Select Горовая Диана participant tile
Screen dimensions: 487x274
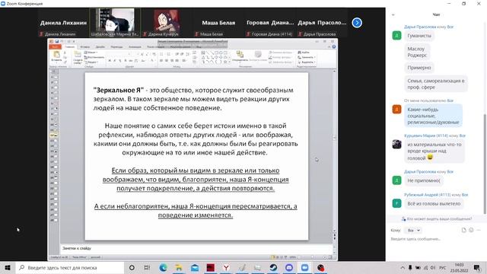pos(270,23)
